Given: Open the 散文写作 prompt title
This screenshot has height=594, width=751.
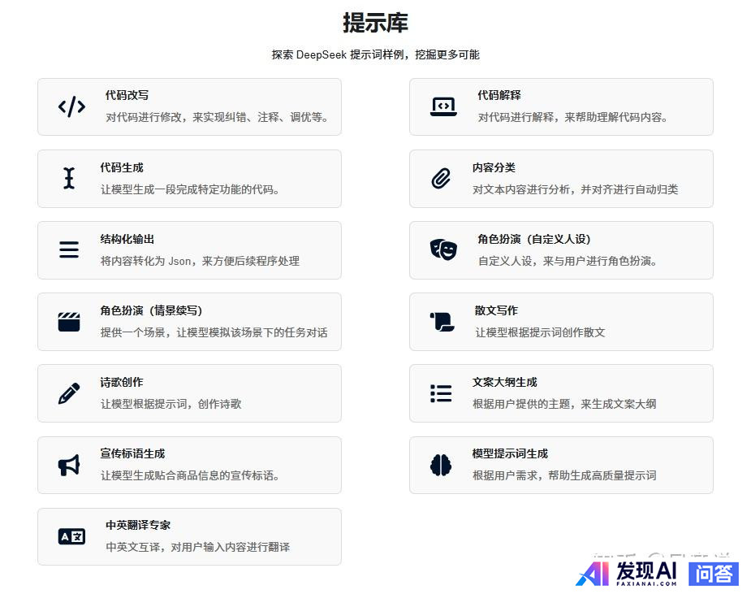Looking at the screenshot, I should (x=496, y=310).
